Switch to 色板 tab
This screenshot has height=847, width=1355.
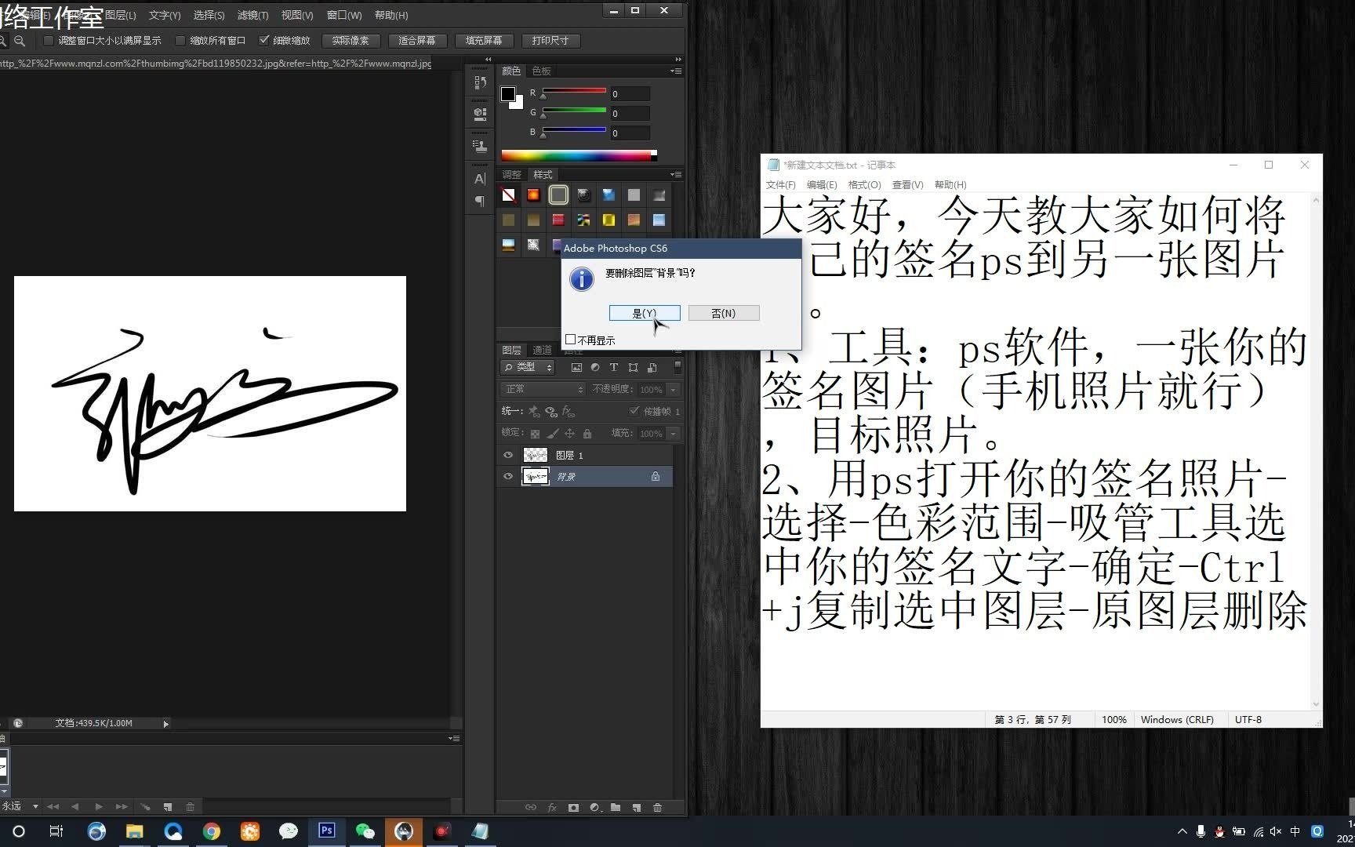[x=542, y=71]
